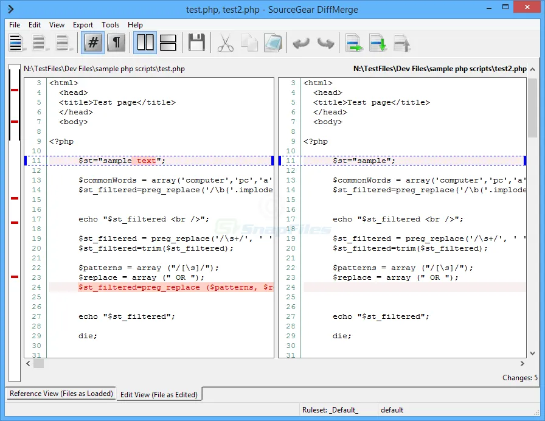Open the Help menu

(135, 25)
